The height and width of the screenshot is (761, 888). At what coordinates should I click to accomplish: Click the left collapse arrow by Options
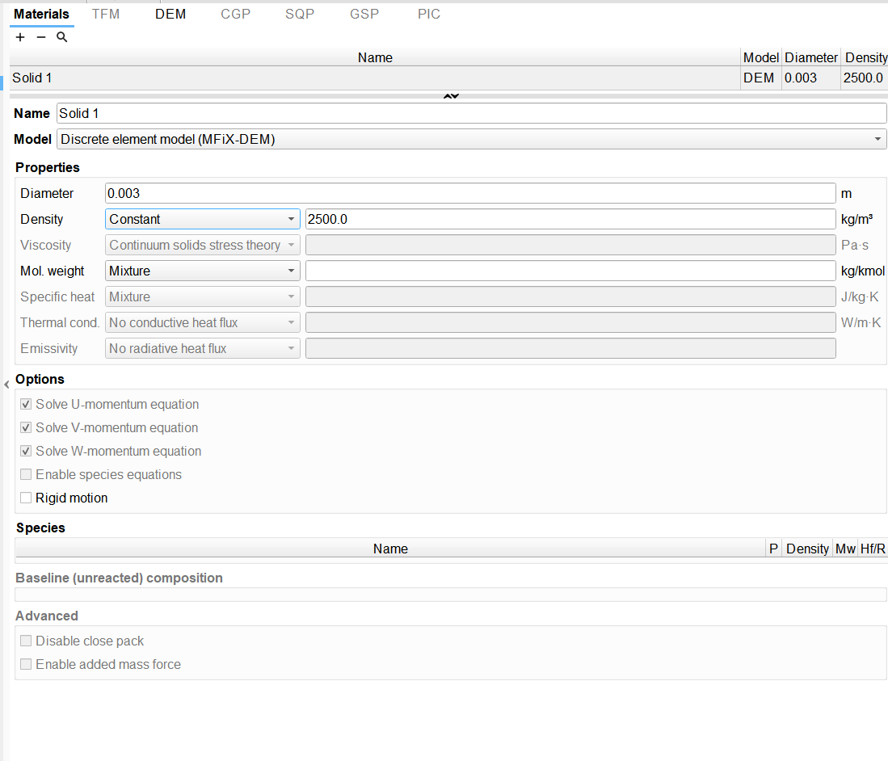[6, 385]
